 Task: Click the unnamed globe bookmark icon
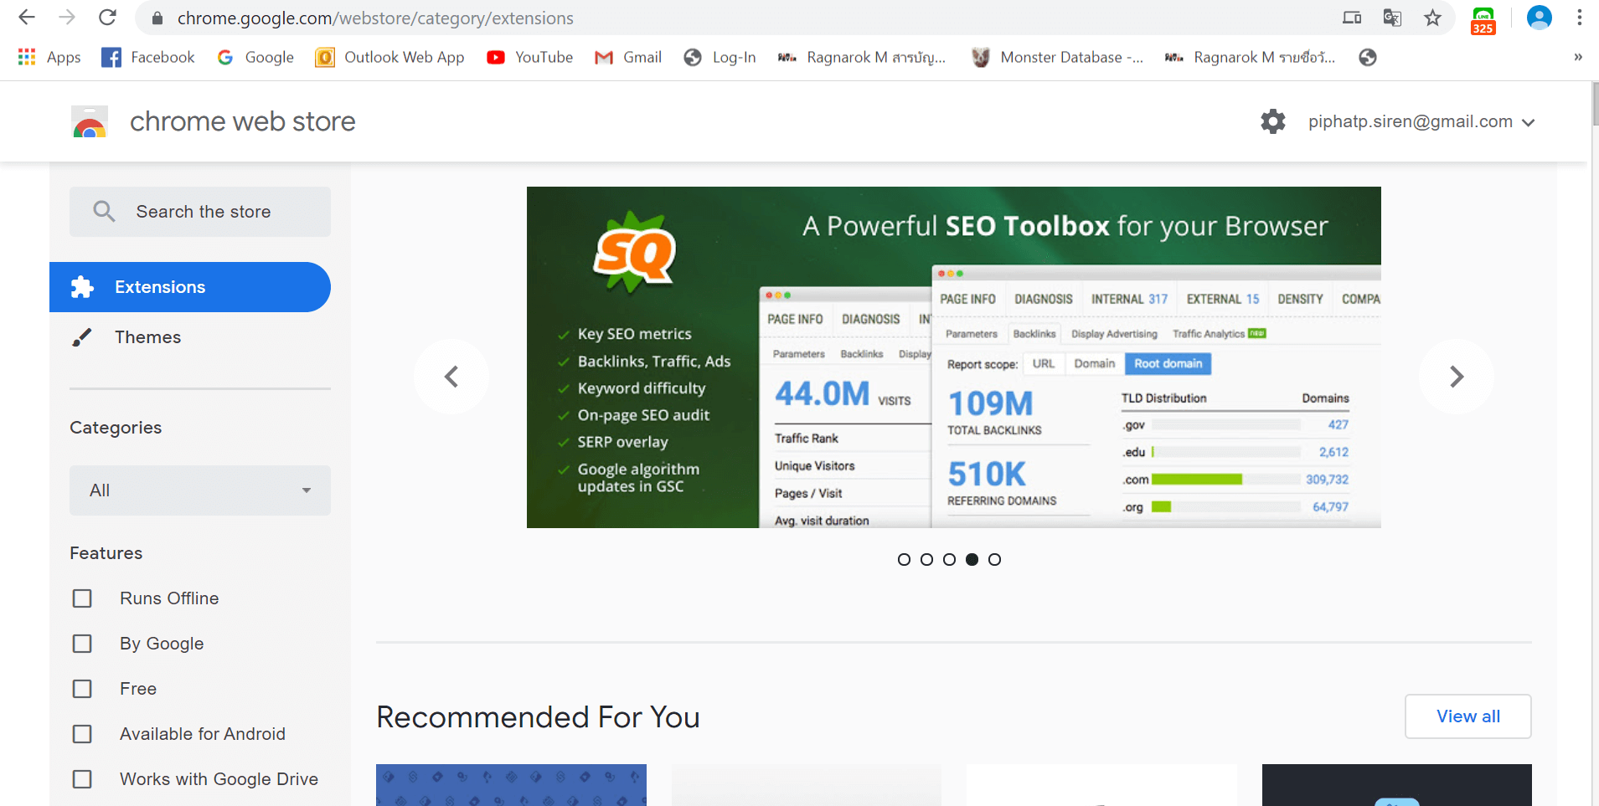(x=1368, y=57)
